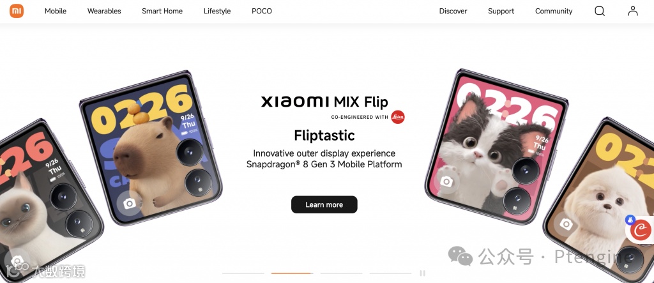The width and height of the screenshot is (654, 283).
Task: Go to the fourth carousel slide indicator
Action: pos(390,273)
